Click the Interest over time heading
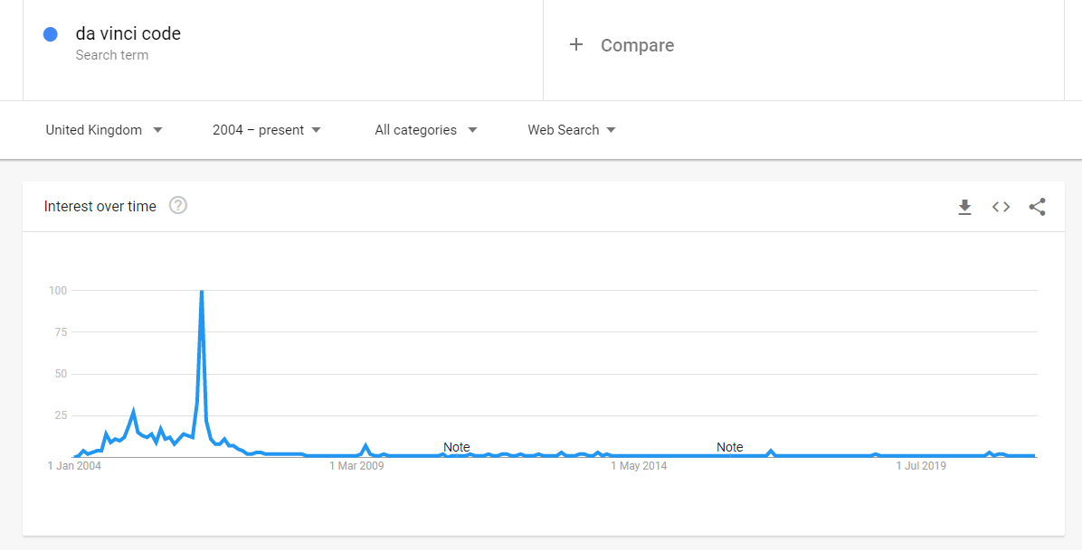Image resolution: width=1082 pixels, height=550 pixels. click(100, 206)
